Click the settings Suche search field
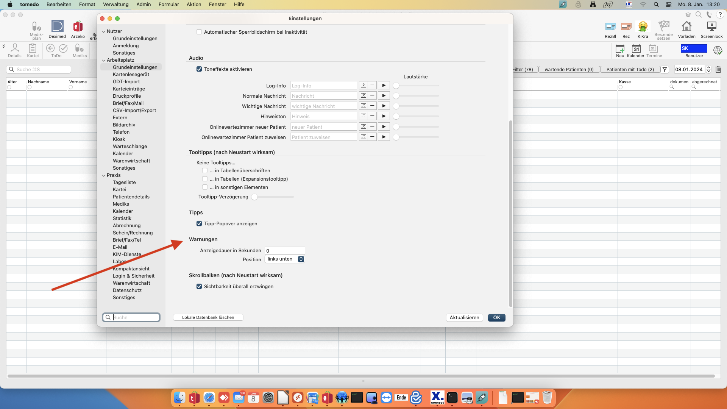 pyautogui.click(x=131, y=317)
